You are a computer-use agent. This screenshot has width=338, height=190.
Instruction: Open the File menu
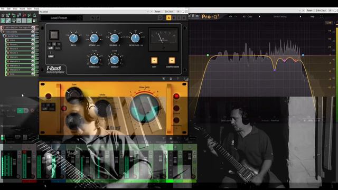pos(3,9)
